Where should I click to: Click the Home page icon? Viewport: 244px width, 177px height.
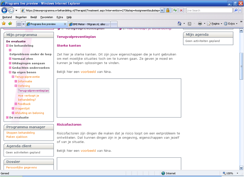[180, 24]
